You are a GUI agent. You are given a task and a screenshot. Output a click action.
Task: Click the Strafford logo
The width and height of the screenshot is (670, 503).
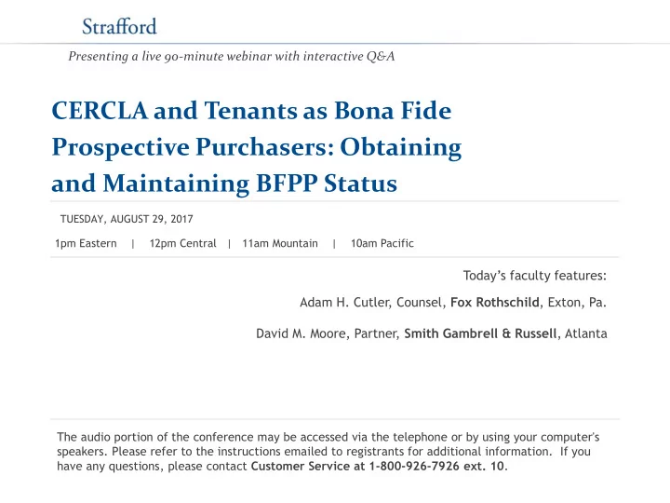click(119, 26)
